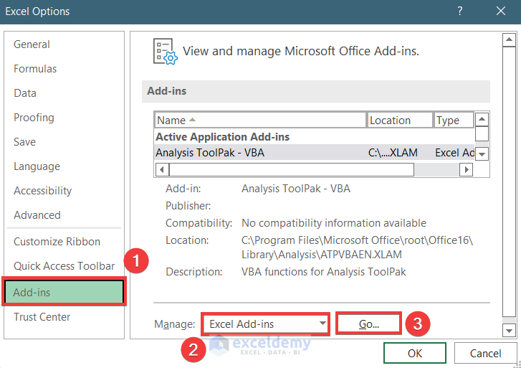Switch to the Formulas category
This screenshot has width=521, height=368.
(x=35, y=69)
